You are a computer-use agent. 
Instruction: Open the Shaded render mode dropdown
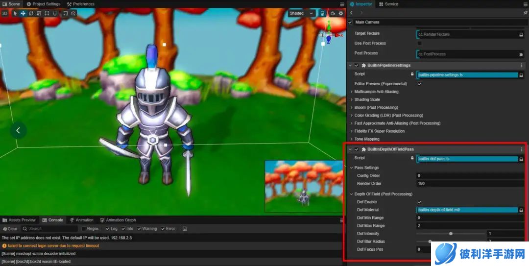301,14
